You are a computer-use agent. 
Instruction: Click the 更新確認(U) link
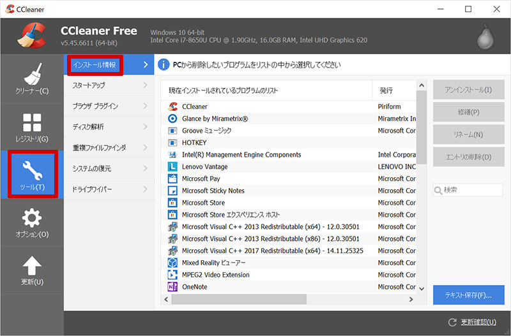(478, 323)
